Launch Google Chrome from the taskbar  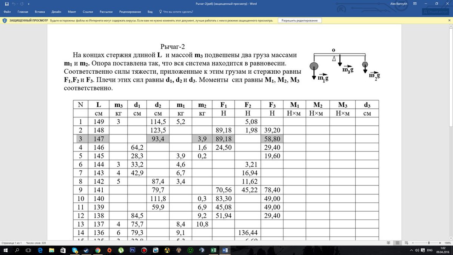[98, 250]
